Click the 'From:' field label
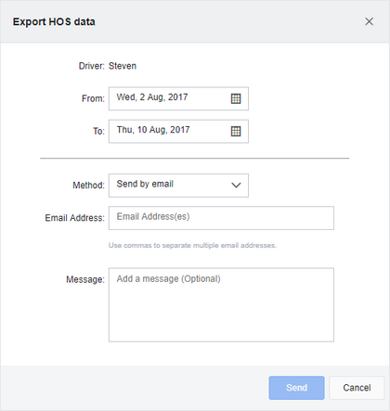 [x=93, y=98]
